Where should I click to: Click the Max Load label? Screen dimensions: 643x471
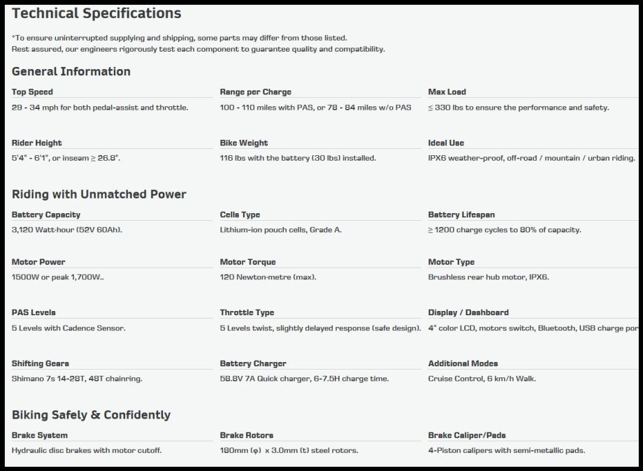coord(447,92)
